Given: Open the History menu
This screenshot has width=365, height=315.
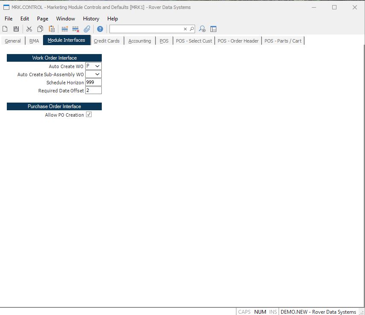Looking at the screenshot, I should coord(91,19).
